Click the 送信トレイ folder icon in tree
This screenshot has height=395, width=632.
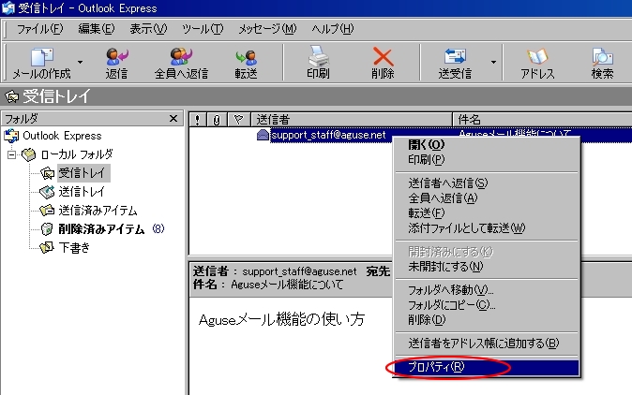point(47,192)
